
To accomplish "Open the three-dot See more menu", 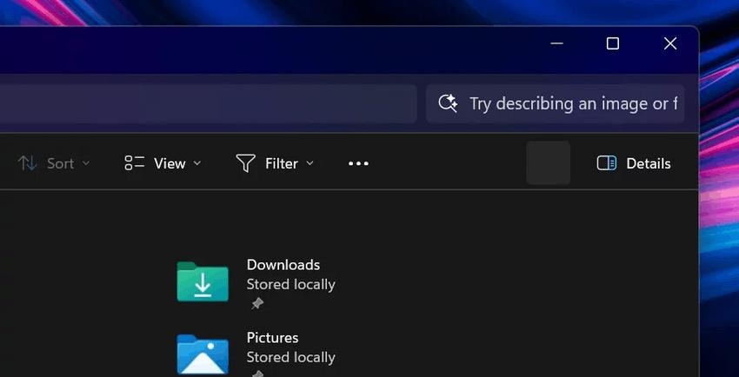I will point(358,163).
